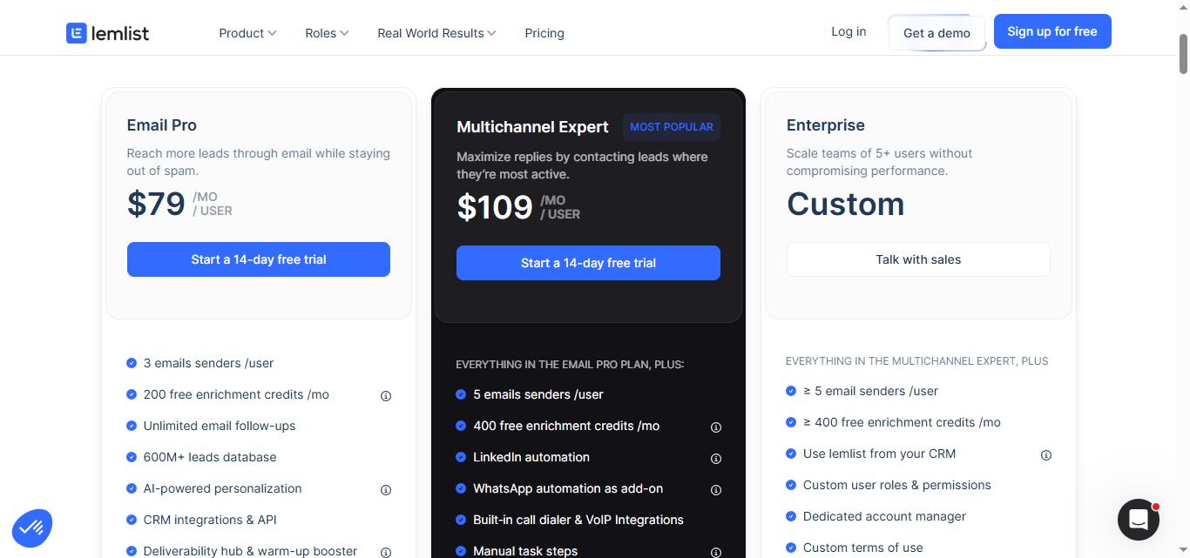The height and width of the screenshot is (558, 1190).
Task: Open the chat support bubble
Action: [1139, 520]
